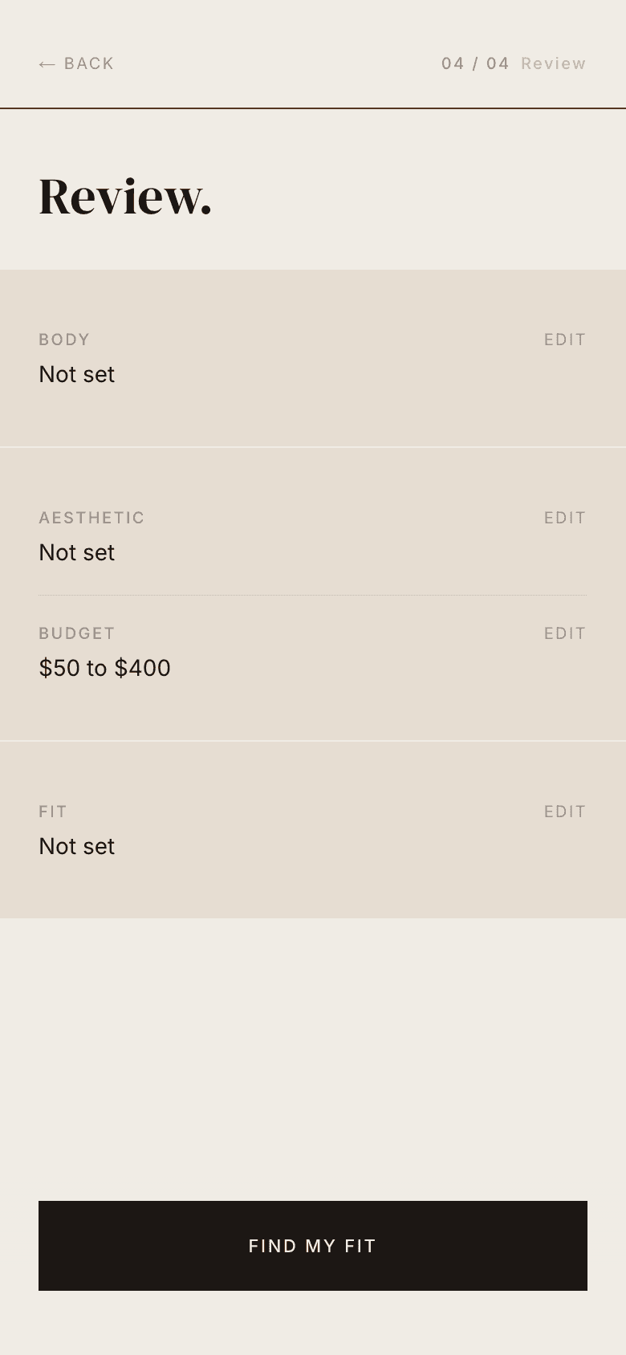This screenshot has height=1355, width=626.
Task: Click Body's Not set value
Action: coord(77,375)
